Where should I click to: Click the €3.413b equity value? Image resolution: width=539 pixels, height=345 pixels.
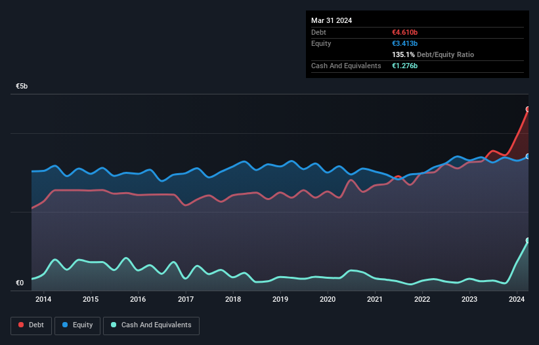404,43
